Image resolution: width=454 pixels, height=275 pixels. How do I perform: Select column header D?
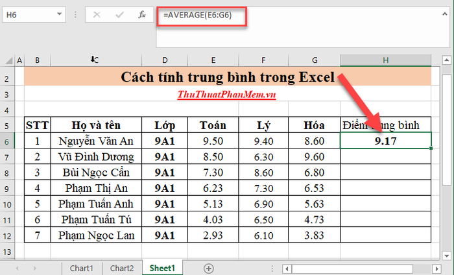pos(165,60)
